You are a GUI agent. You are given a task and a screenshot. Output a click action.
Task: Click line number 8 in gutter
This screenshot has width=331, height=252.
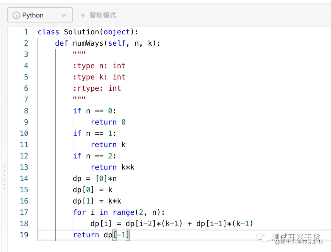26,111
